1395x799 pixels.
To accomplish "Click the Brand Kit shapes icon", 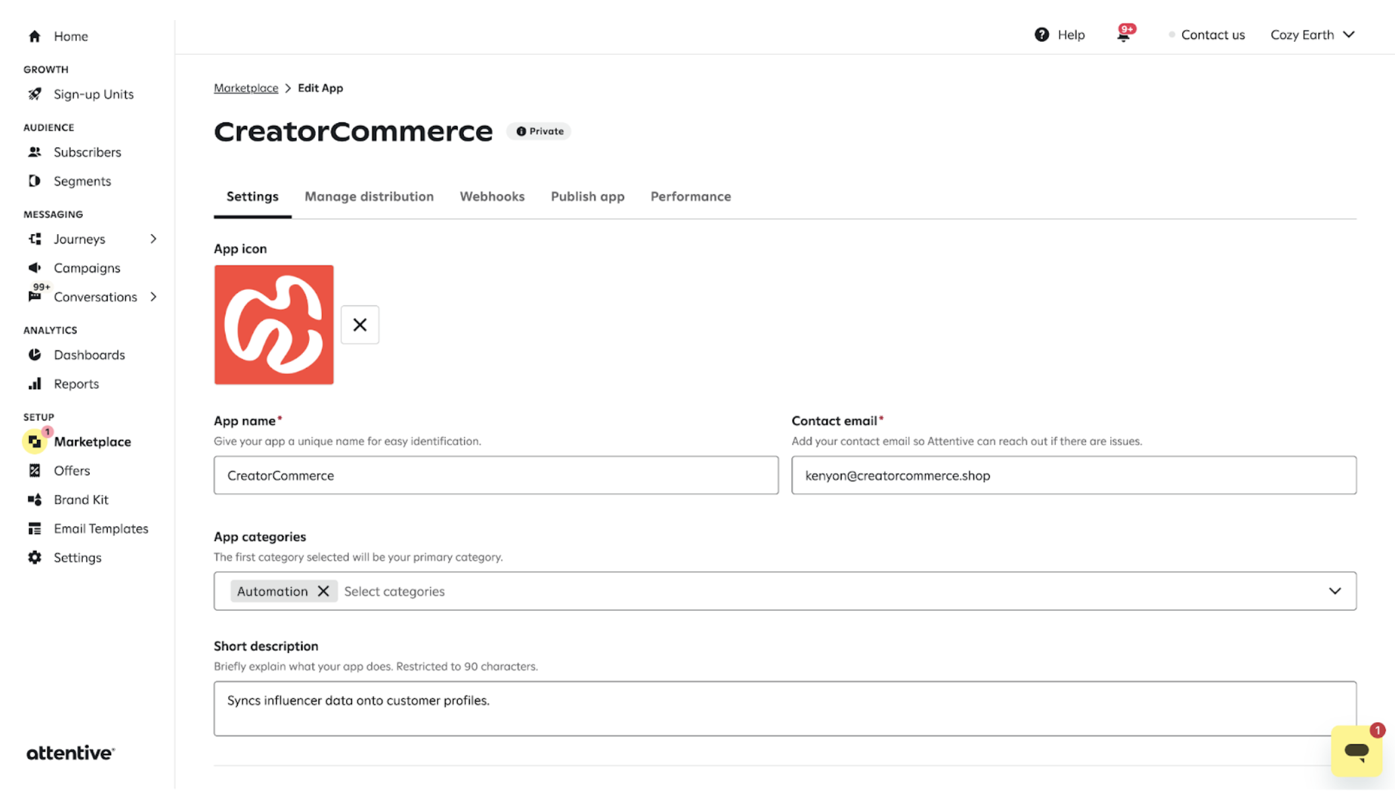I will [x=35, y=500].
